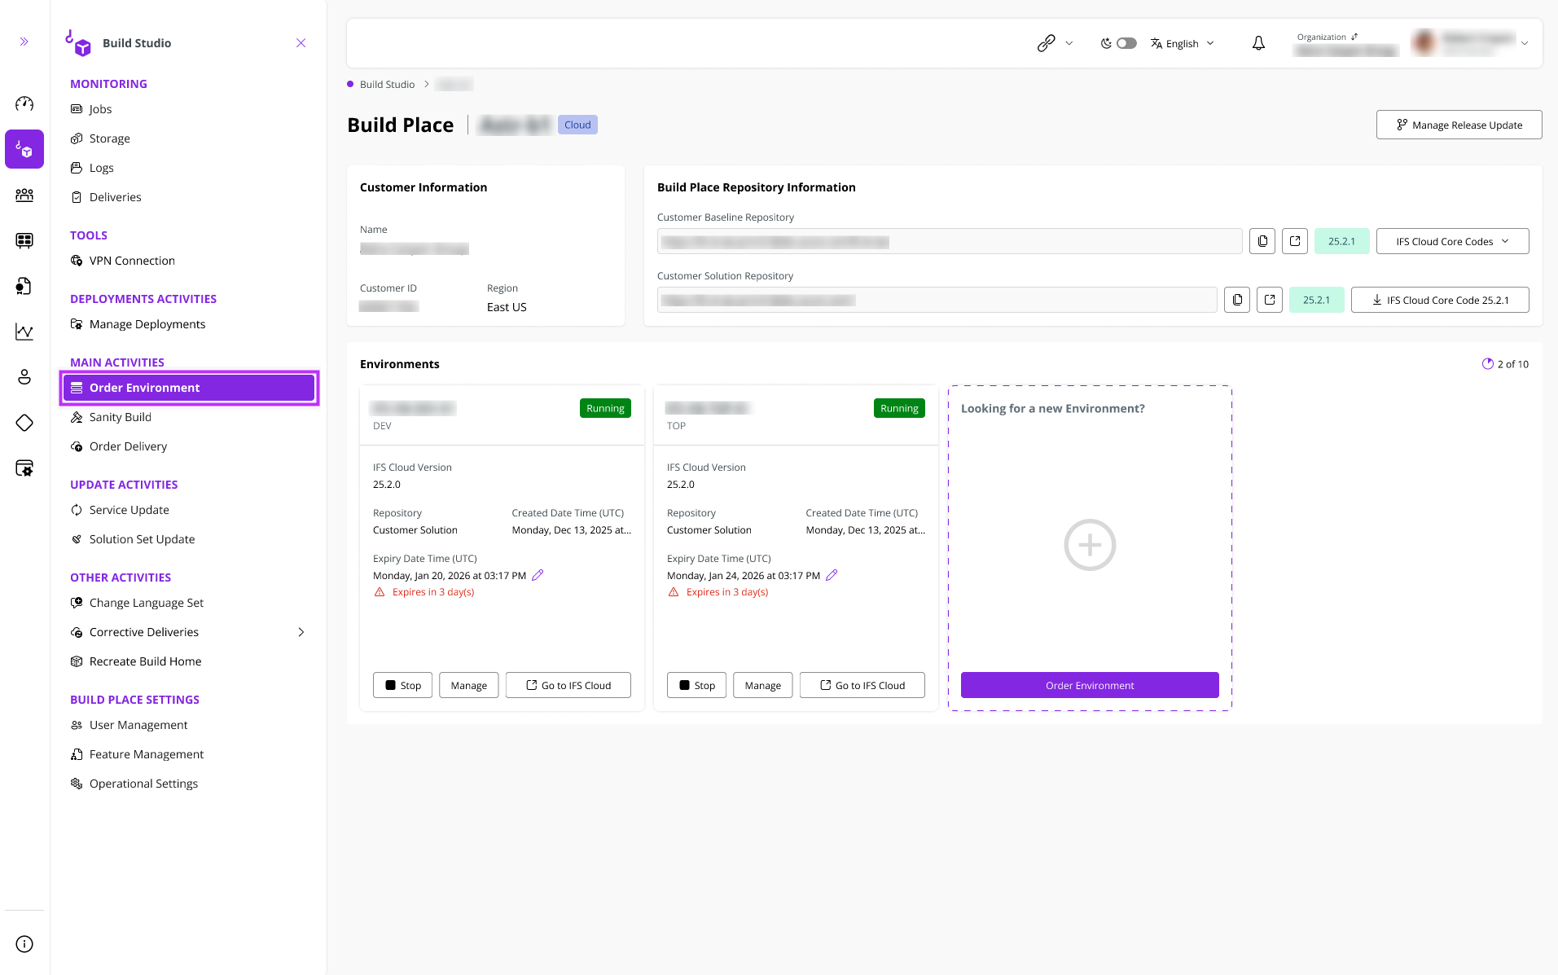Viewport: 1558px width, 975px height.
Task: Go to IFS Cloud for DEV environment
Action: tap(568, 685)
